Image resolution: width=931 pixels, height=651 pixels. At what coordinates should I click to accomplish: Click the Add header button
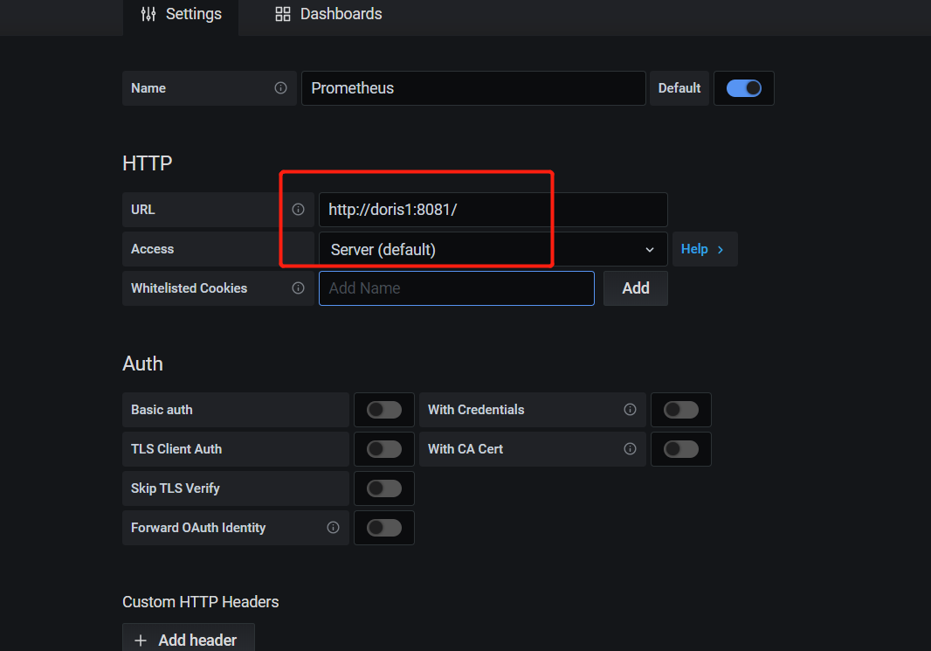click(x=189, y=639)
